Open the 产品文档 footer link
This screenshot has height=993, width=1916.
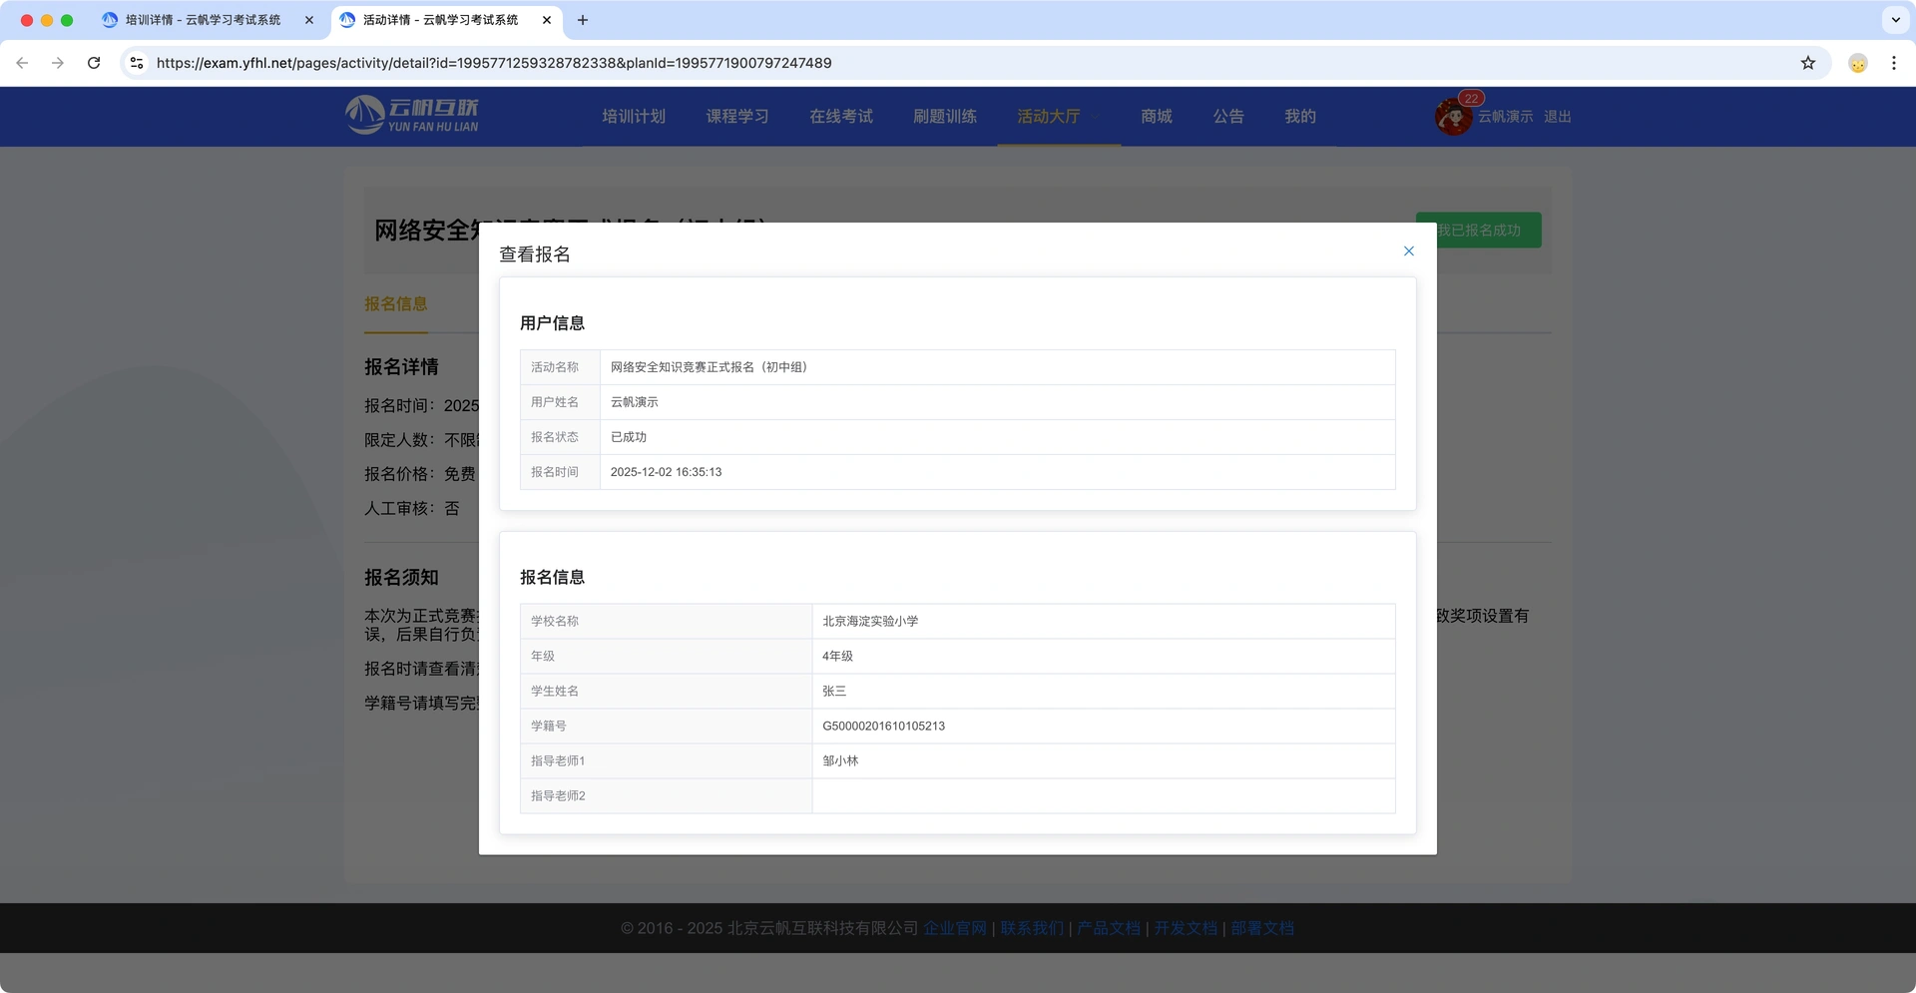click(x=1109, y=928)
